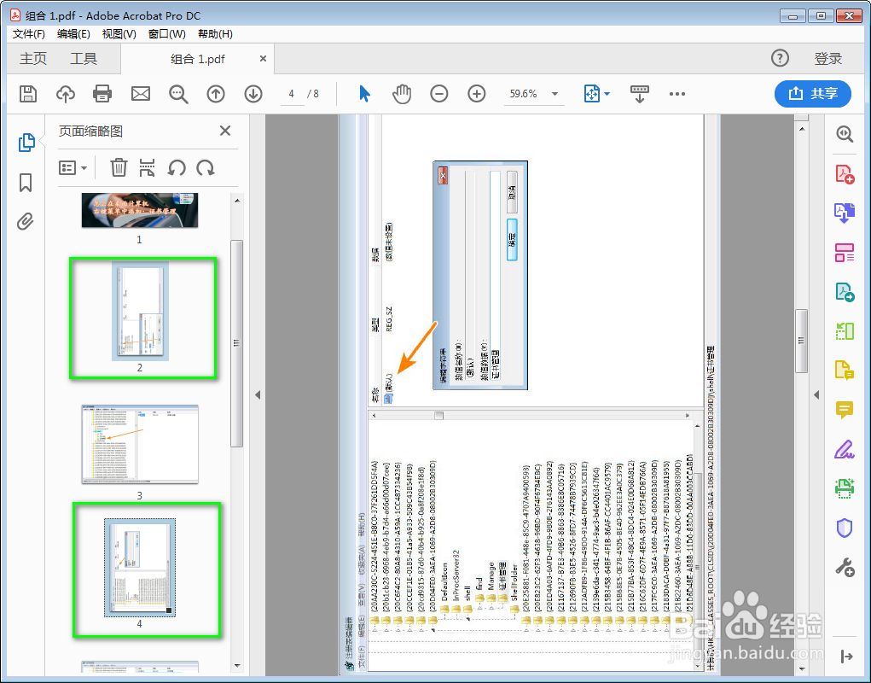Send the file by email with the envelope icon
The height and width of the screenshot is (683, 871).
[141, 94]
